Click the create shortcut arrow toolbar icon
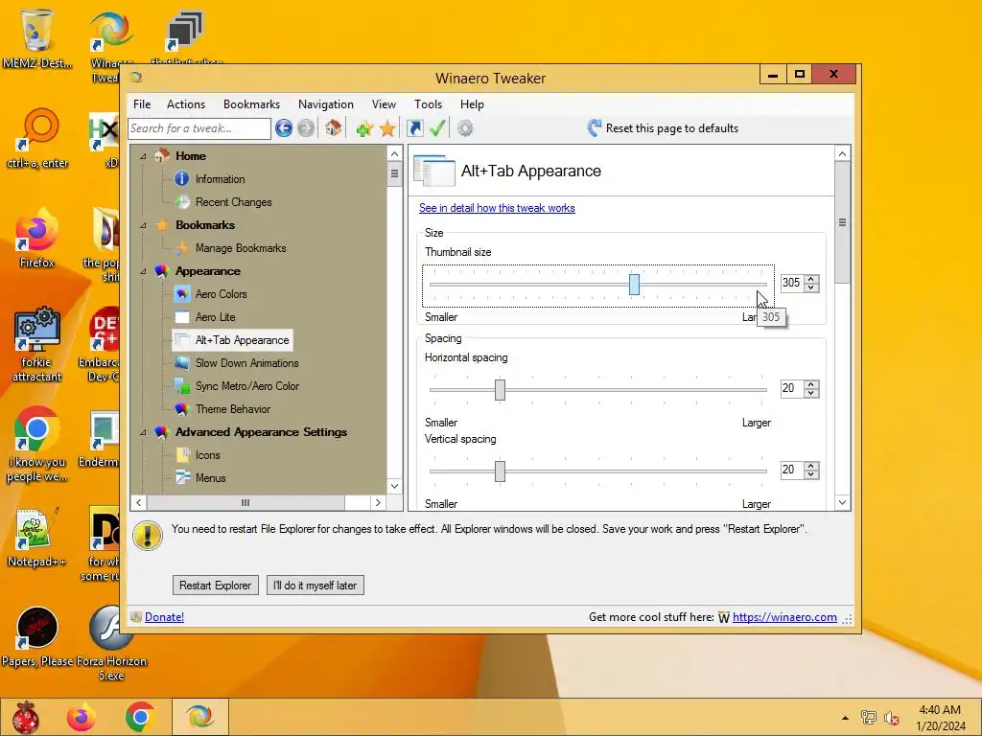 coord(414,128)
